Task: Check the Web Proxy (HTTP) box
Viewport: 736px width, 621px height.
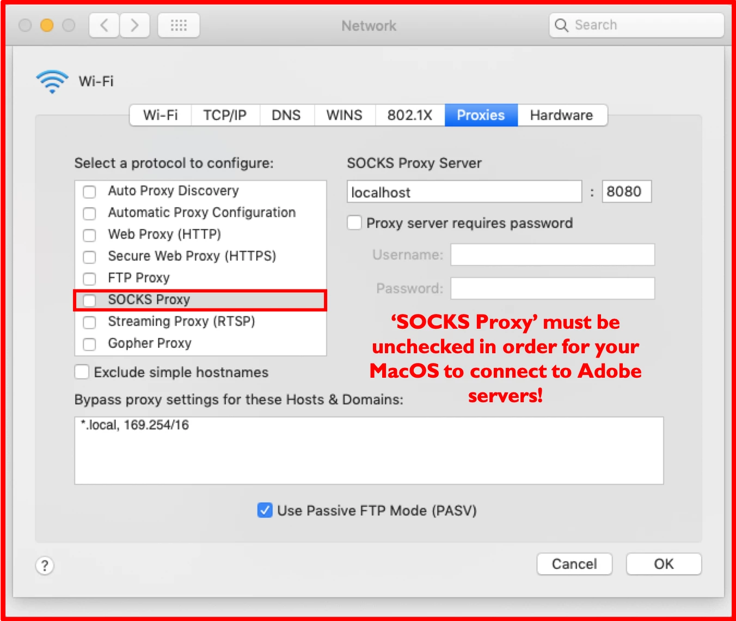Action: point(89,235)
